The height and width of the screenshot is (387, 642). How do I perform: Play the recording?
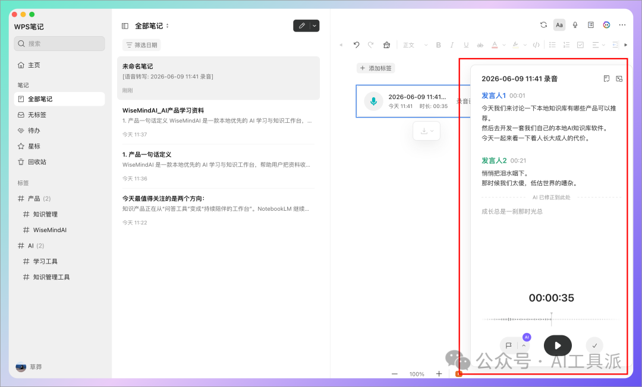[x=558, y=345]
